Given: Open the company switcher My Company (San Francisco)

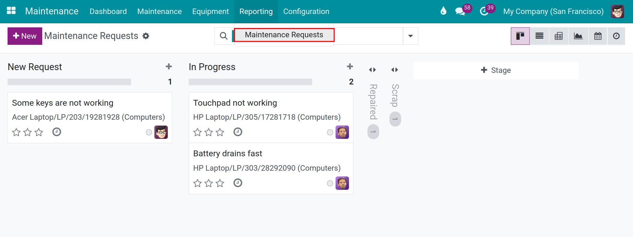Looking at the screenshot, I should (553, 11).
